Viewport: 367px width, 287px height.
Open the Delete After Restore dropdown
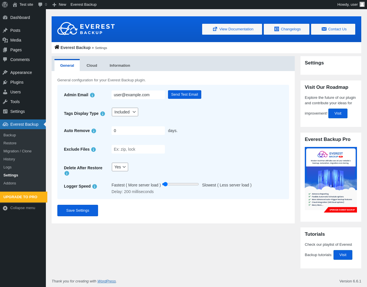point(120,167)
